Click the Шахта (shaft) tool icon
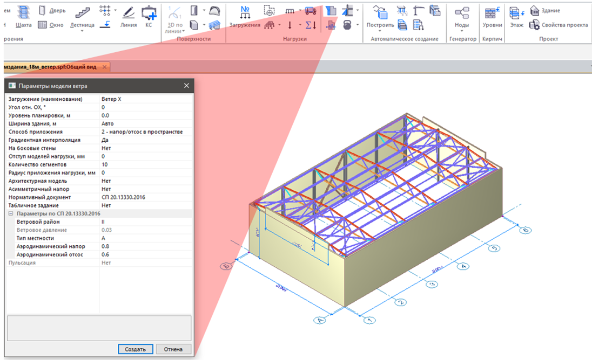This screenshot has height=360, width=592. coord(23,12)
